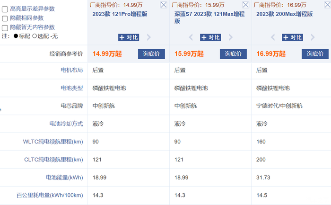Toggle 隐藏暂无内容参数 checkbox
This screenshot has height=205, width=331.
5,27
